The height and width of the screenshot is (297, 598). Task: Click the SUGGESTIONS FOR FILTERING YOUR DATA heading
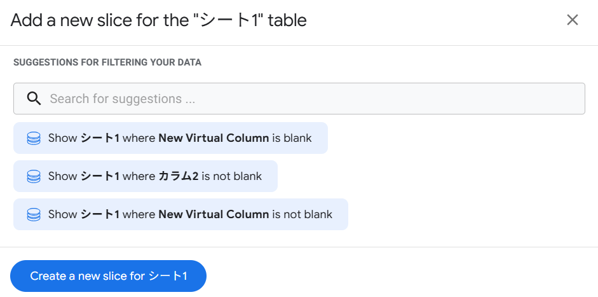coord(107,62)
